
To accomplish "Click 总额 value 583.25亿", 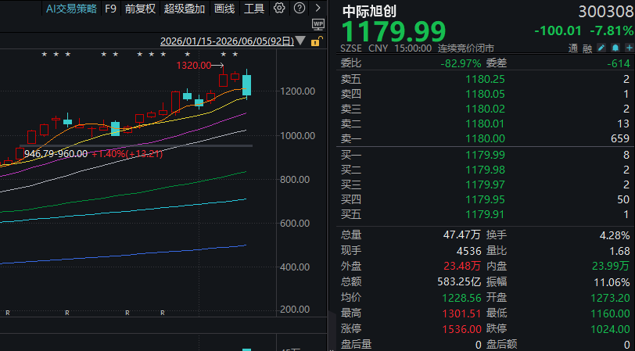I will 459,281.
